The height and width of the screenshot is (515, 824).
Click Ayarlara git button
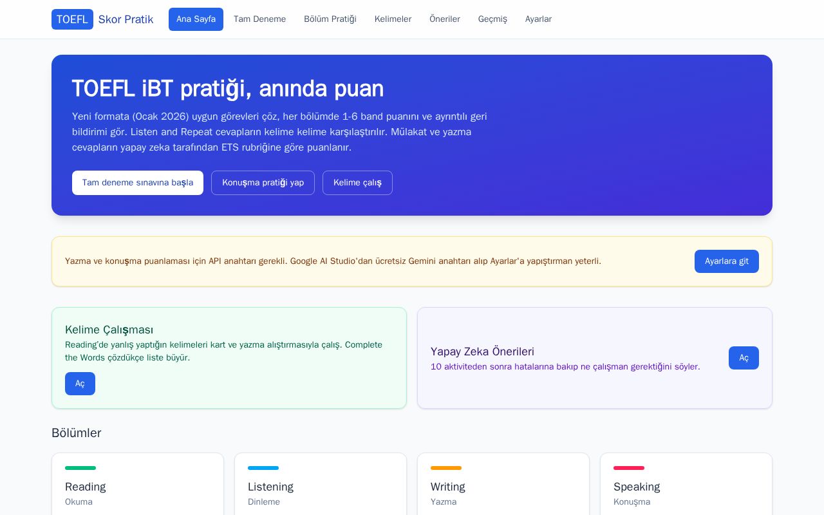click(x=727, y=261)
